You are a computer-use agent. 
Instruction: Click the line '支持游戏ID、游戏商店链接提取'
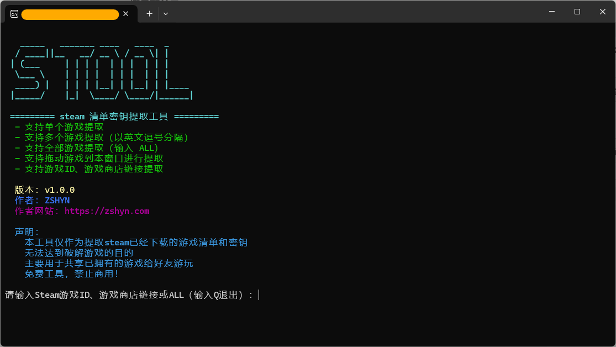89,169
